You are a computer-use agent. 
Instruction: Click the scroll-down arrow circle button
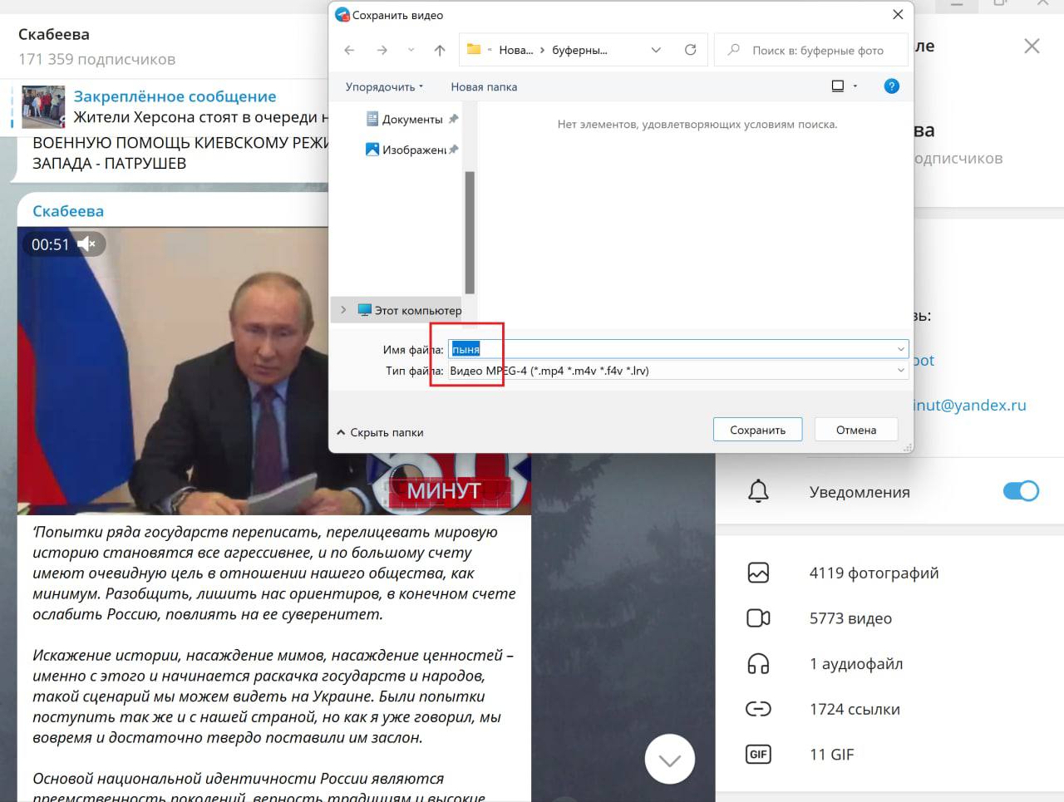coord(669,759)
